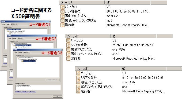Open the 全般 tab in the C2 dialog
This screenshot has height=99, width=182.
(10, 39)
